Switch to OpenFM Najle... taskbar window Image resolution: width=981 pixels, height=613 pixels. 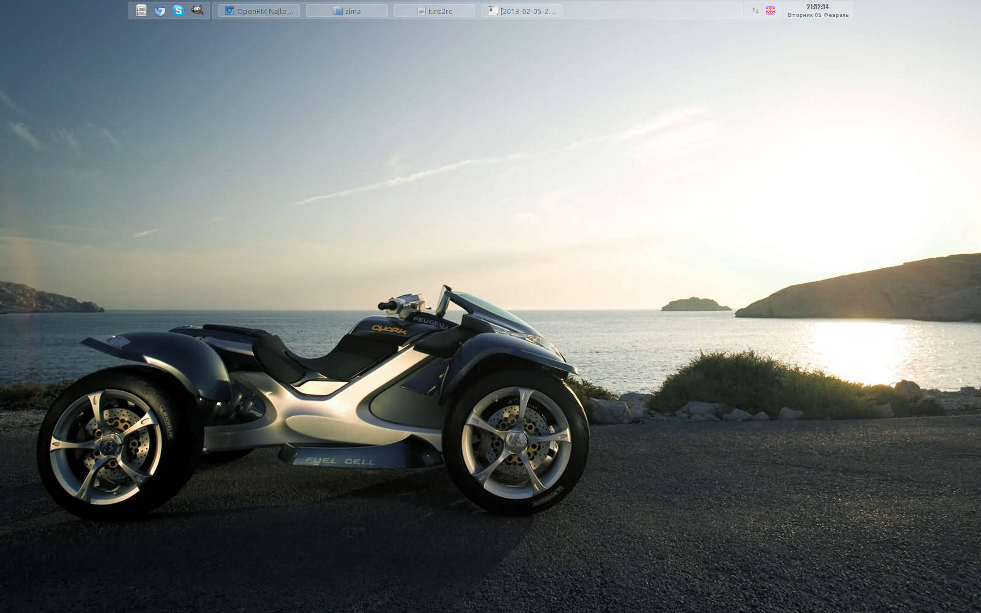pos(259,11)
